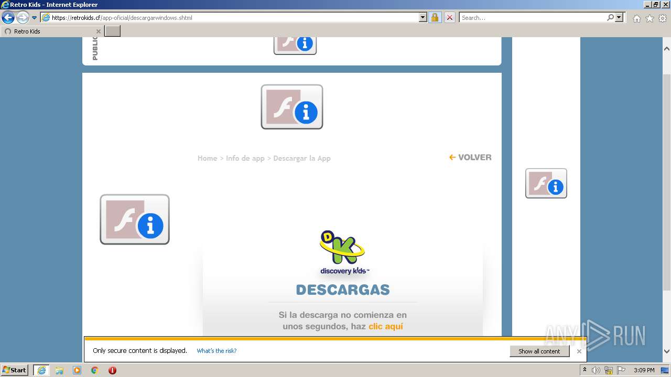The height and width of the screenshot is (377, 671).
Task: Click the scrollbar up arrow
Action: (667, 49)
